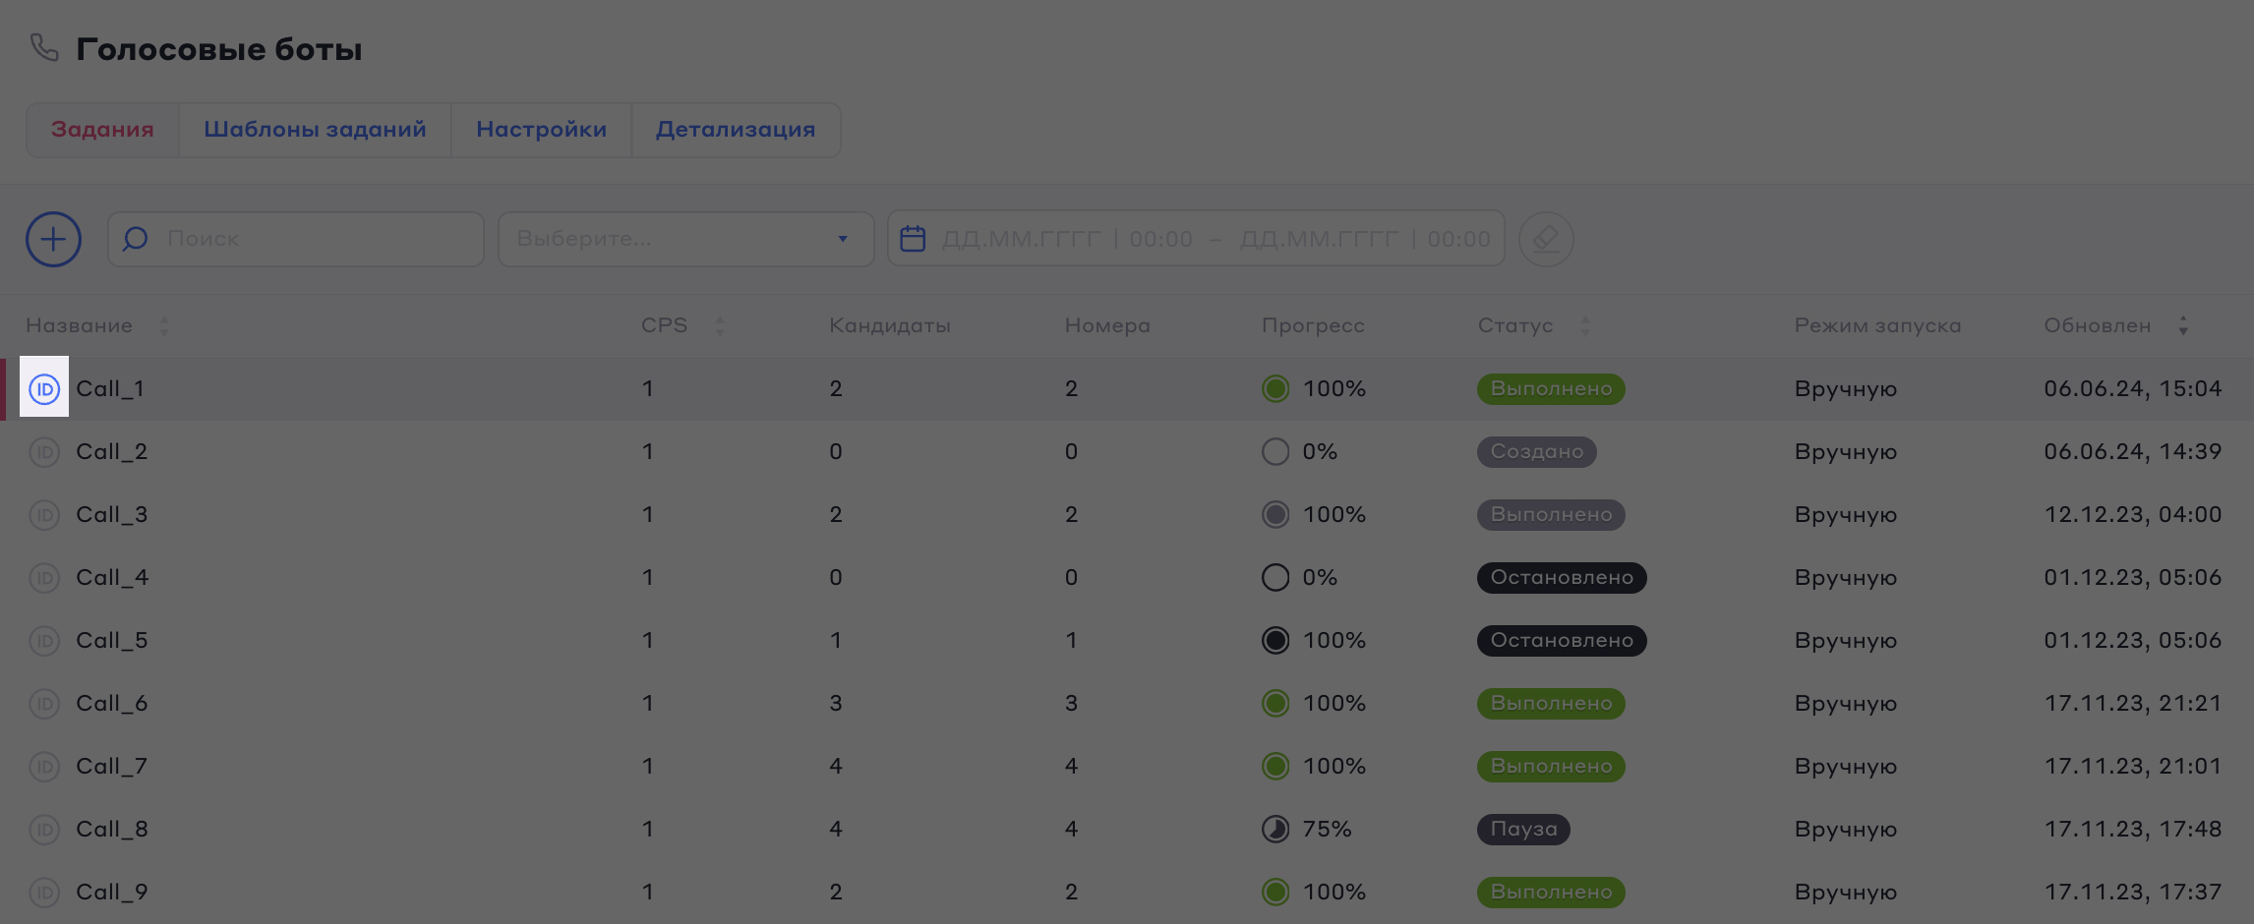
Task: Click the Выполнено badge of Call_1
Action: tap(1551, 388)
